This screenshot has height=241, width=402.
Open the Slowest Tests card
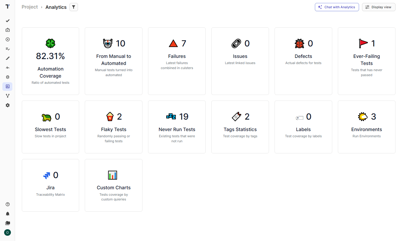coord(50,127)
